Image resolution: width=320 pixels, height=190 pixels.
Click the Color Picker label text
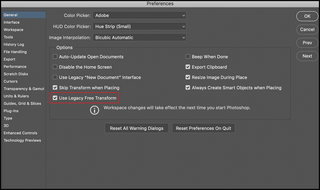click(77, 15)
